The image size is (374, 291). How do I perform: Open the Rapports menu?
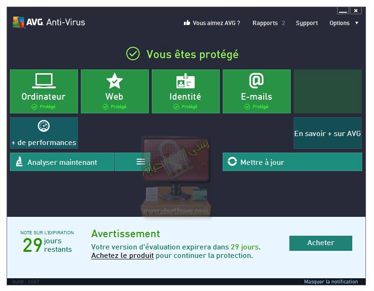pyautogui.click(x=265, y=23)
